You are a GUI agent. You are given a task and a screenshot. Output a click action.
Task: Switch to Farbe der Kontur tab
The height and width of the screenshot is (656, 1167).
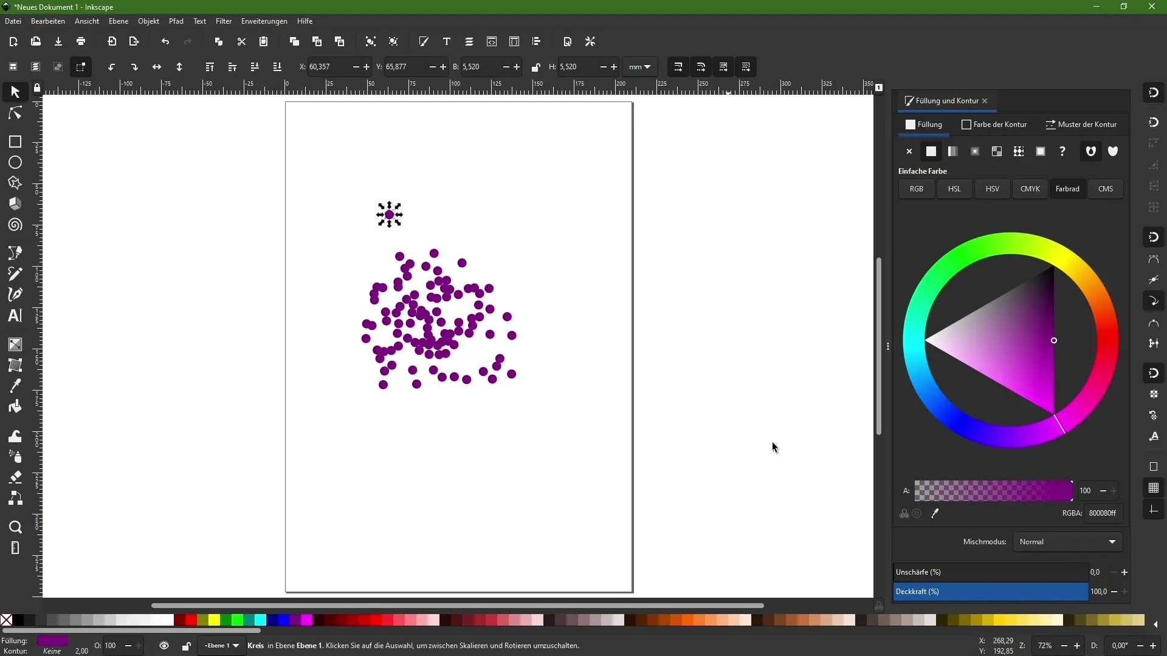tap(994, 125)
